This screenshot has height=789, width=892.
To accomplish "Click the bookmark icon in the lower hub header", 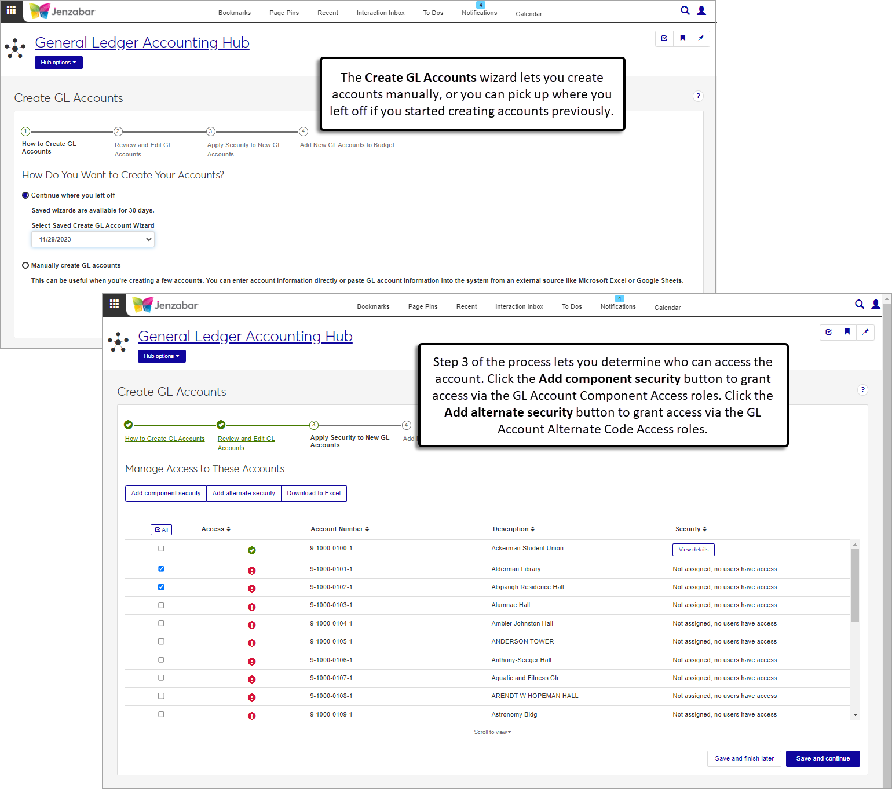I will (847, 332).
